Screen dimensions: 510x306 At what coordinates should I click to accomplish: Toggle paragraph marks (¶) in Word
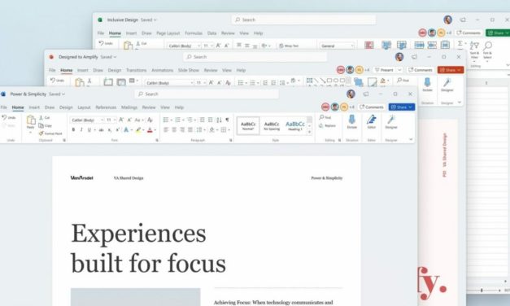click(x=227, y=120)
